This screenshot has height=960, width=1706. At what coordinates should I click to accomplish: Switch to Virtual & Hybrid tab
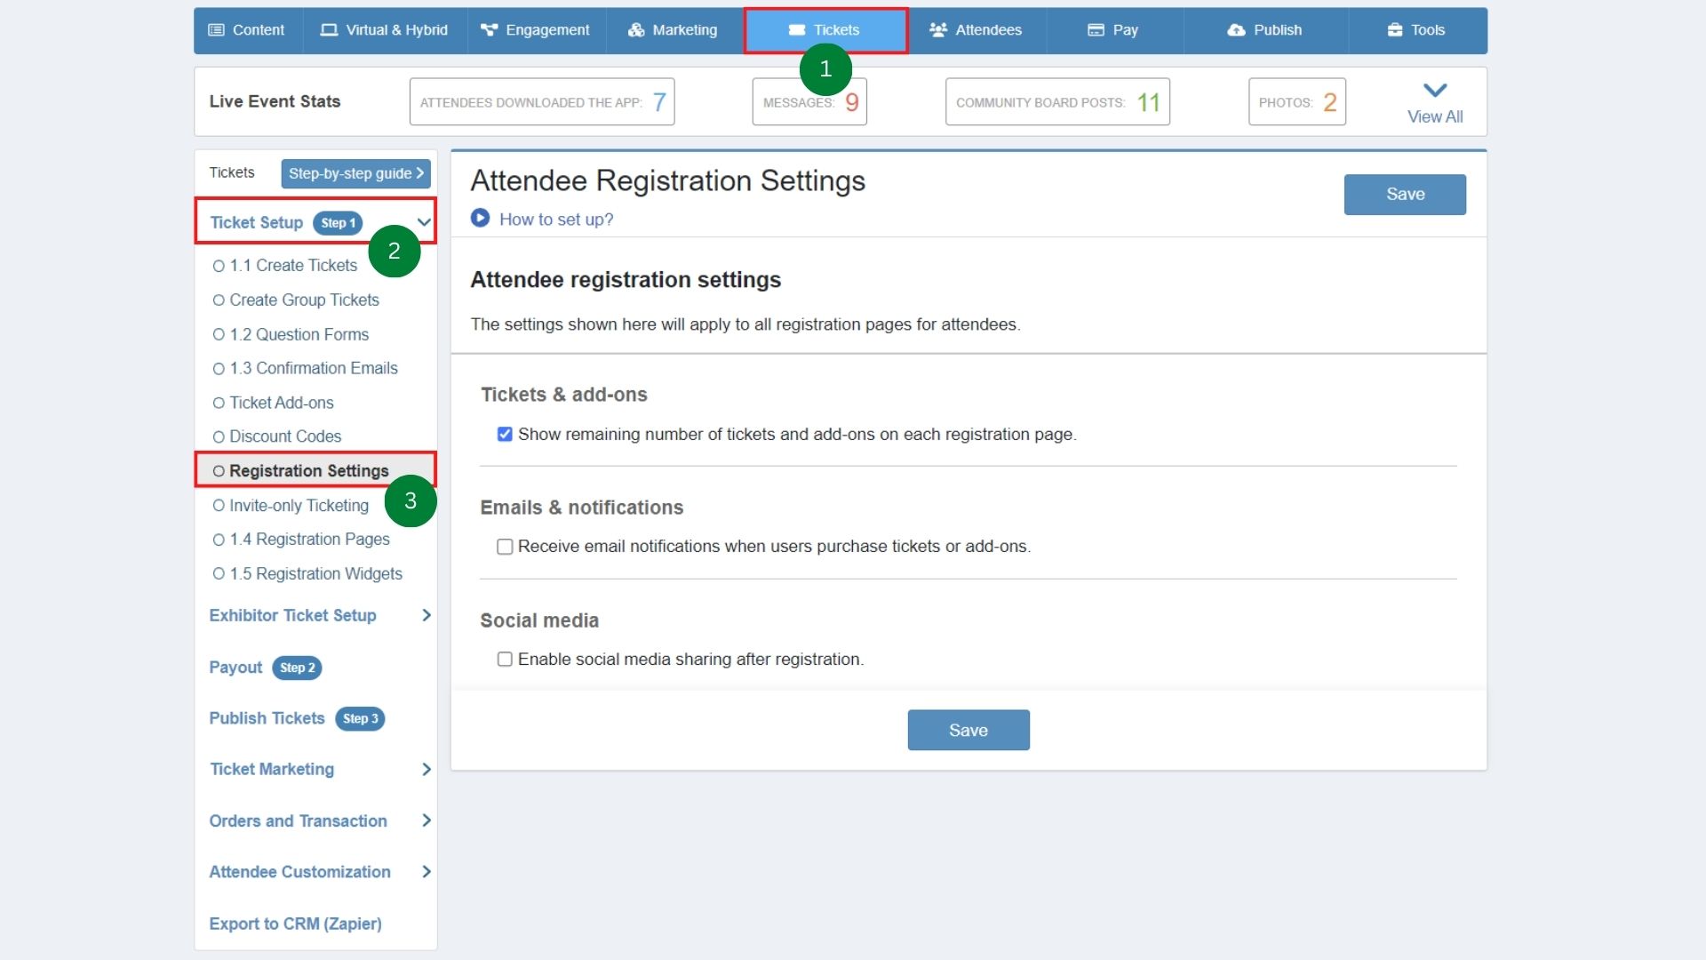coord(385,30)
